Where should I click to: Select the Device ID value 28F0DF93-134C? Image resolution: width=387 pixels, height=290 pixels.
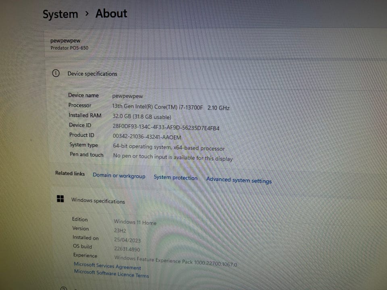(166, 127)
